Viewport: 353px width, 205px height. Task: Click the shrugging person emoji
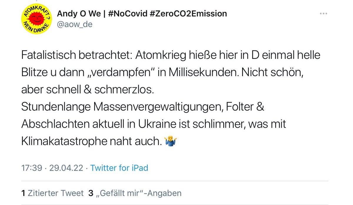[171, 142]
